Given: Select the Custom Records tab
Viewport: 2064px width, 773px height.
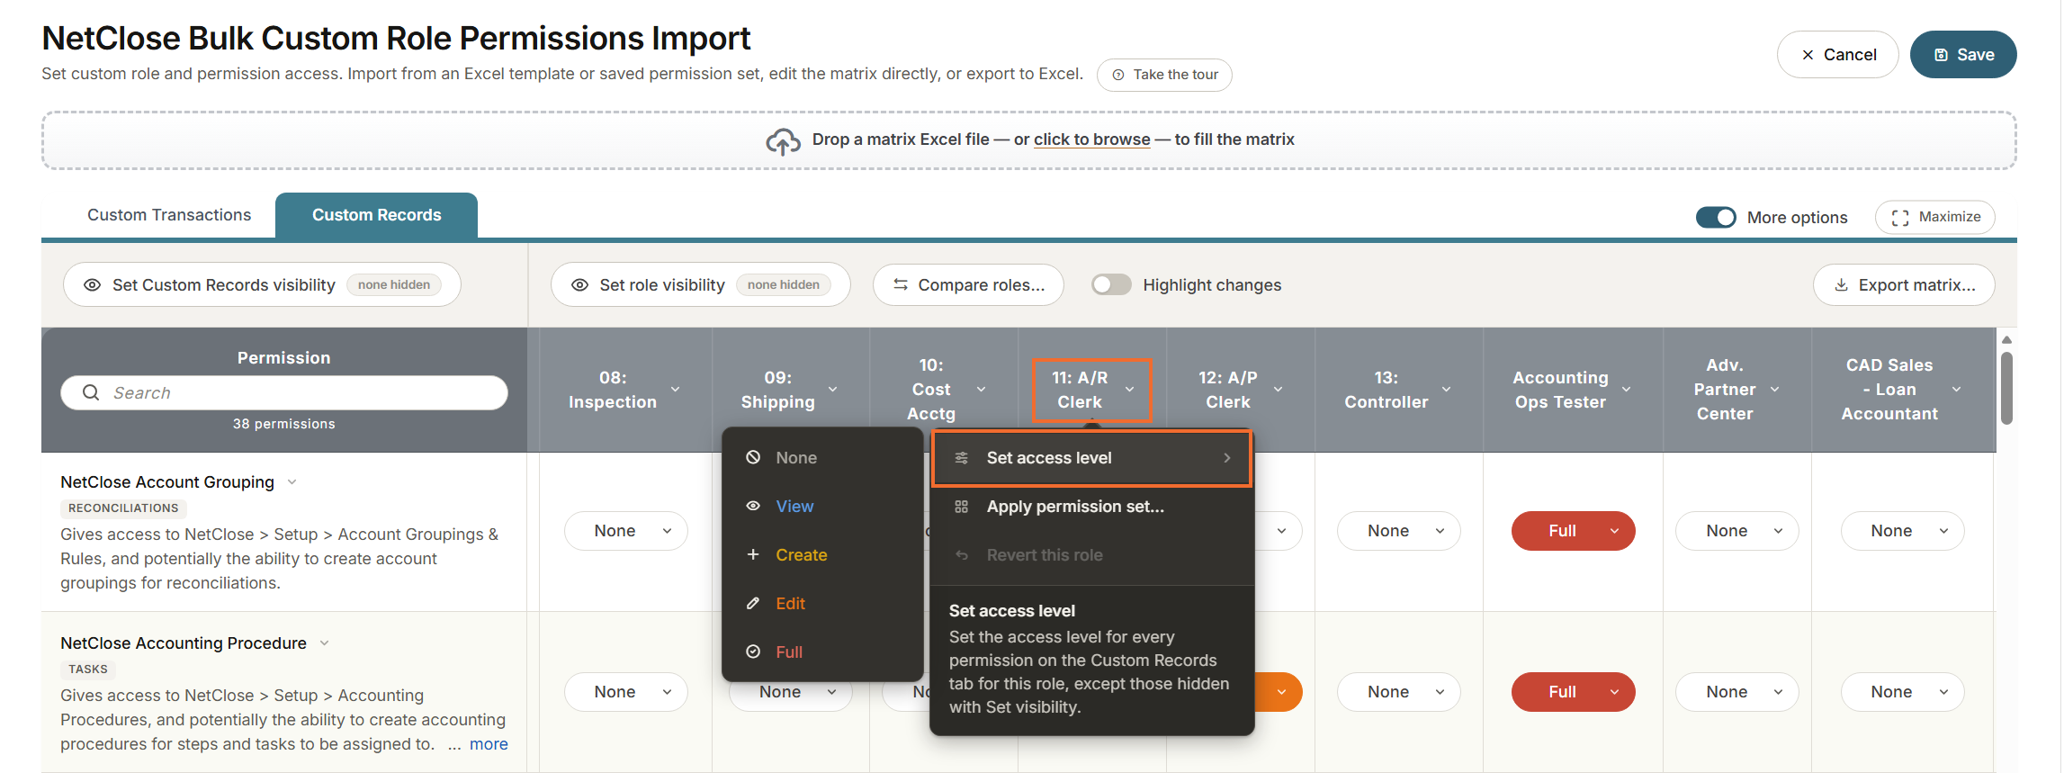Looking at the screenshot, I should point(376,215).
